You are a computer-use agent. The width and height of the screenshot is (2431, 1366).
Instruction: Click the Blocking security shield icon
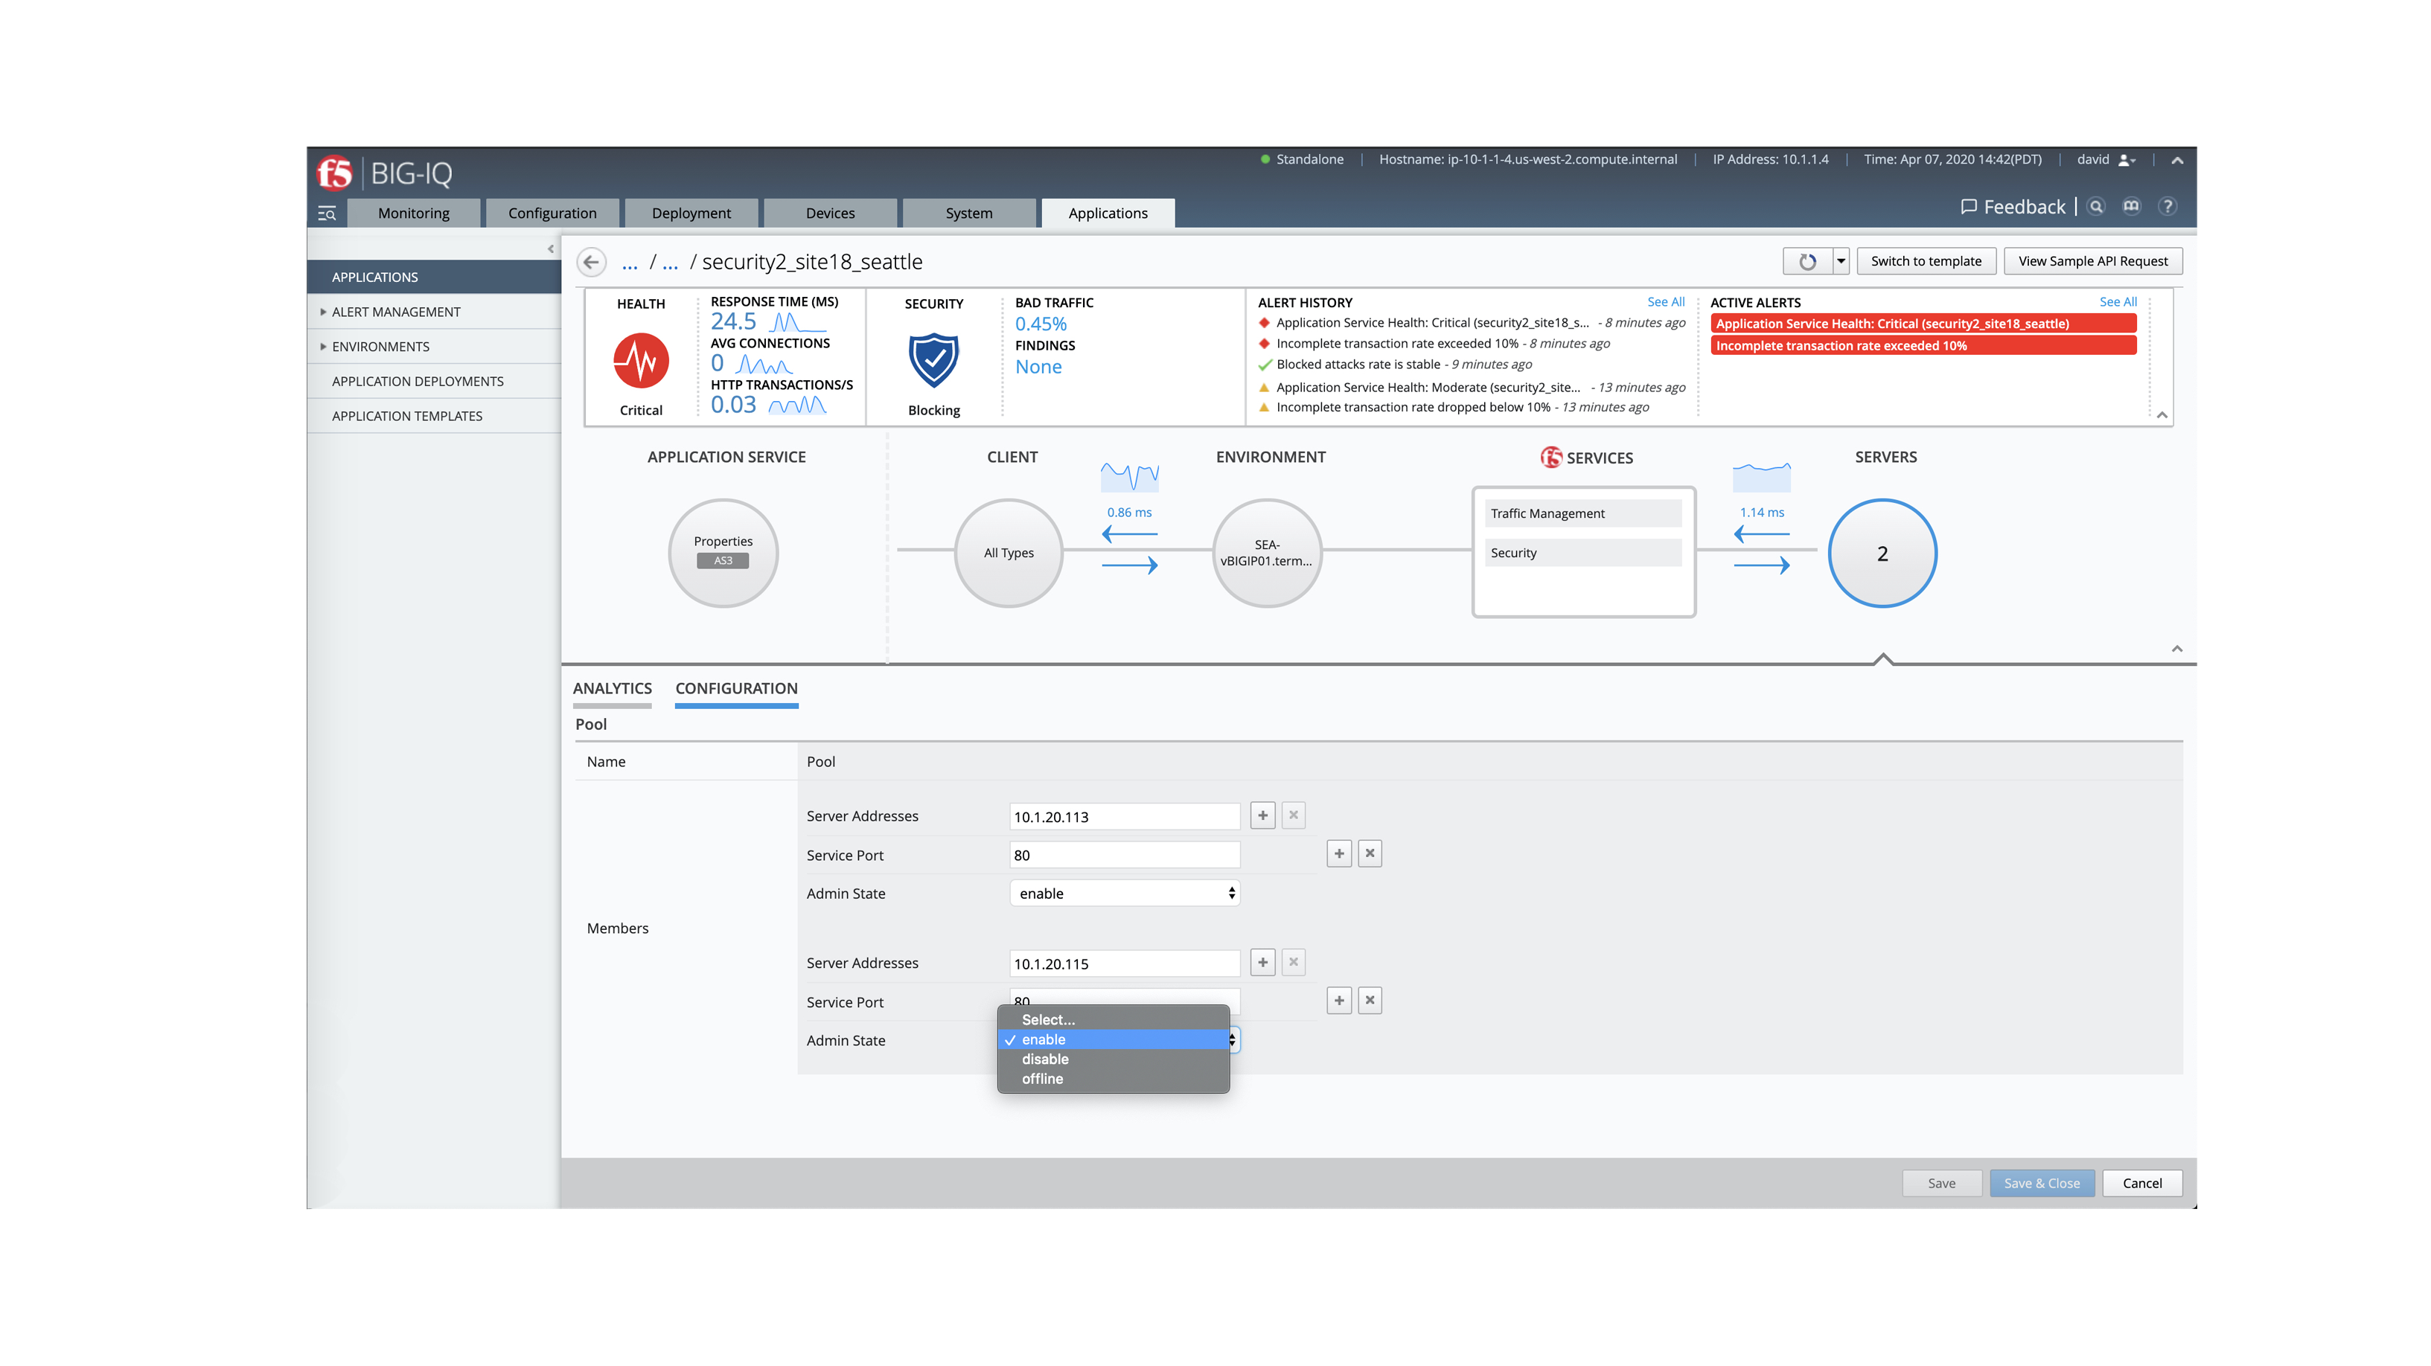click(x=933, y=360)
